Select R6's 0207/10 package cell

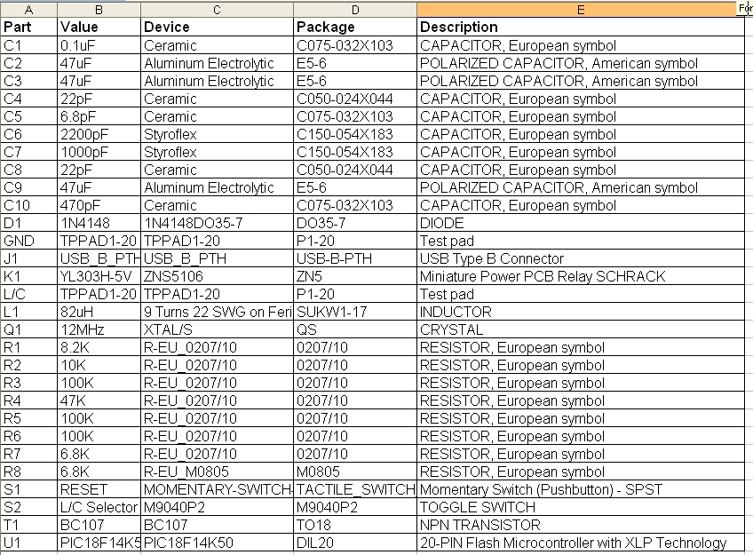click(355, 436)
